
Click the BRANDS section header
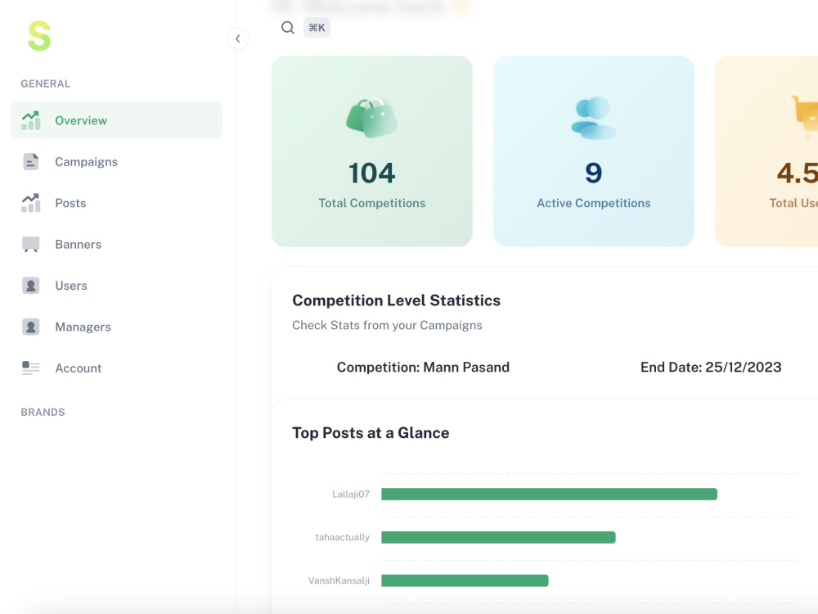coord(43,412)
